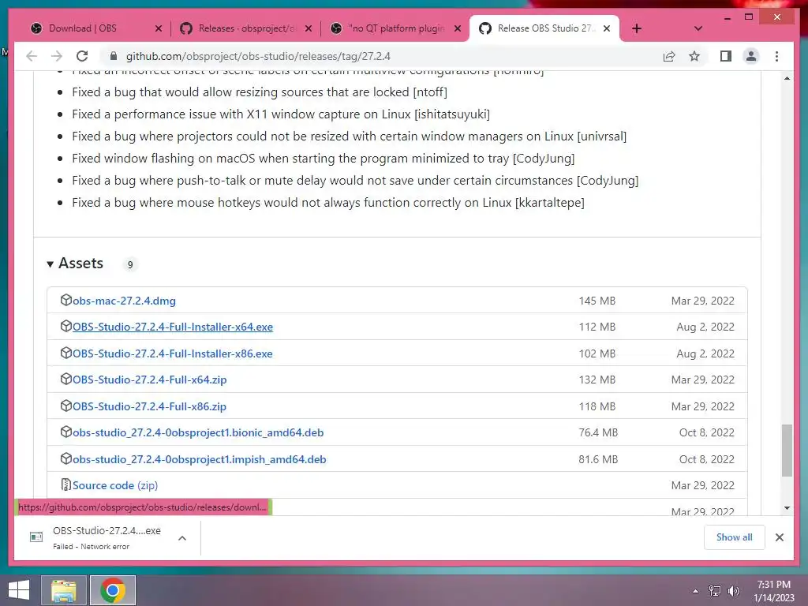
Task: Open a new browser tab
Action: [637, 28]
